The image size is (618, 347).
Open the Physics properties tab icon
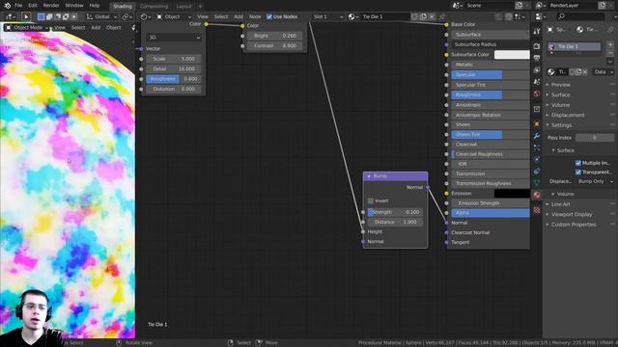pyautogui.click(x=537, y=160)
